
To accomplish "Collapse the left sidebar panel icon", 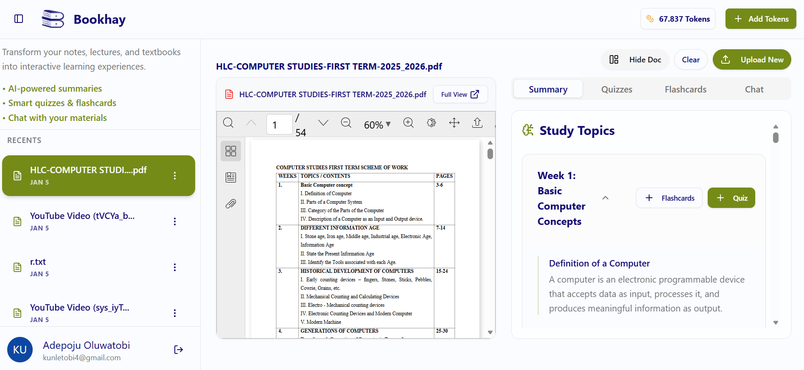I will pos(19,19).
